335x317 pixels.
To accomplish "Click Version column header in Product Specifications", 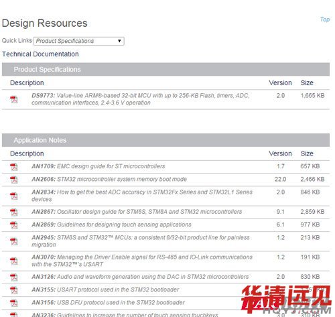I will pos(280,83).
